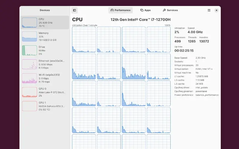Open the hamburger main menu

(209, 10)
